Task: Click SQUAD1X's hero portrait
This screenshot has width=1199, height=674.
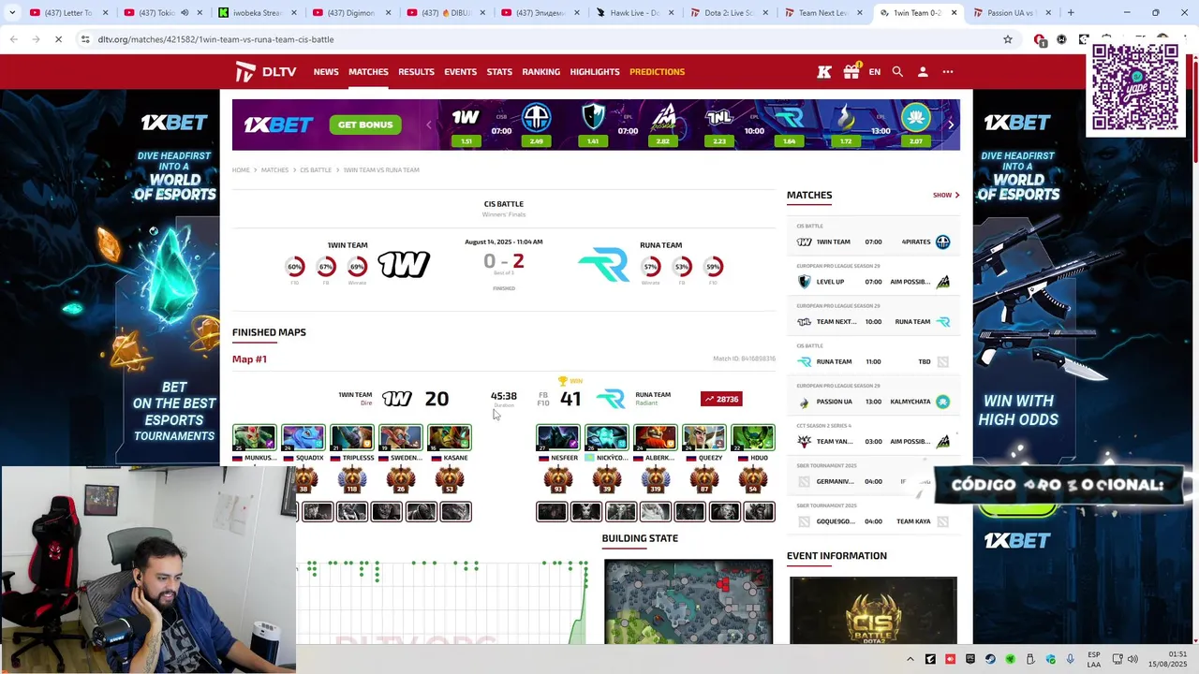Action: coord(303,438)
